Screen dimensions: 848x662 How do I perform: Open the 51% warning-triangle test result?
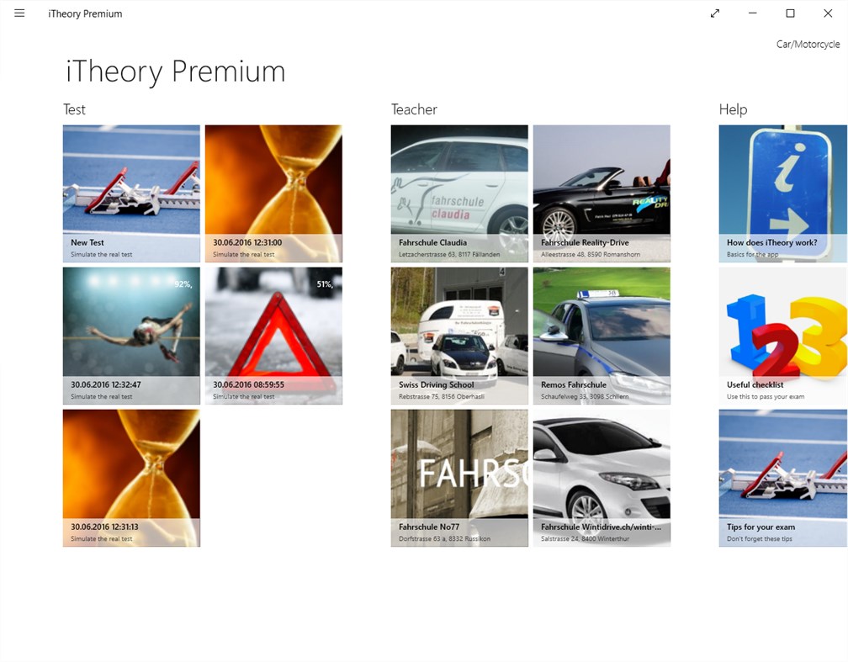click(273, 335)
